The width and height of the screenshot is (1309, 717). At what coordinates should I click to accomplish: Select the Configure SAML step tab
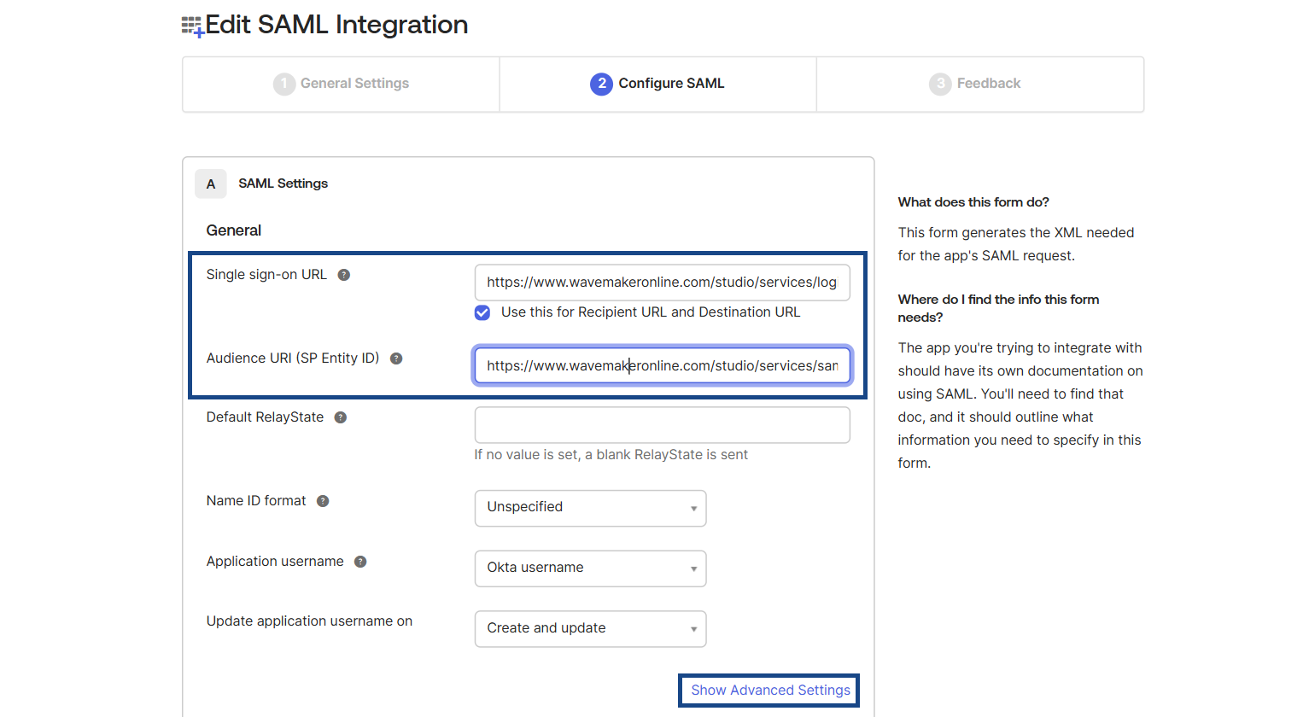coord(670,84)
